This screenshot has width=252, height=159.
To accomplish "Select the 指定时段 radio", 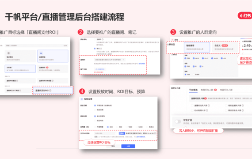I will coord(95,121).
